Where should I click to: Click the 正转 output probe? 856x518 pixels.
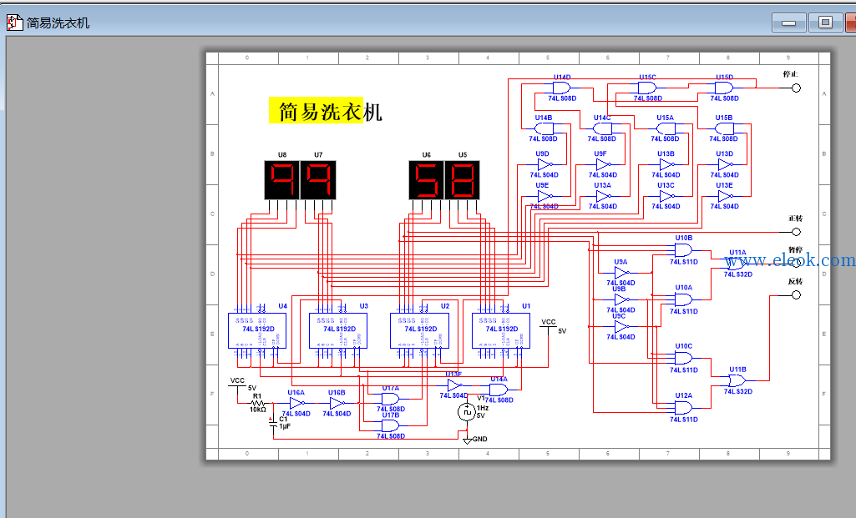coord(796,232)
